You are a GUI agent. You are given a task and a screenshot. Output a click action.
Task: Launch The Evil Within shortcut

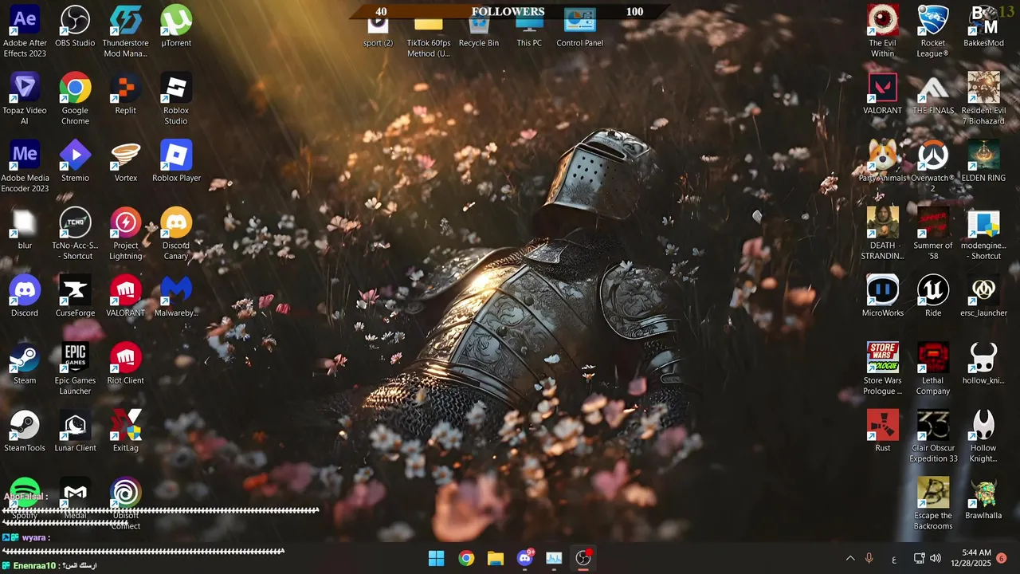(x=882, y=31)
